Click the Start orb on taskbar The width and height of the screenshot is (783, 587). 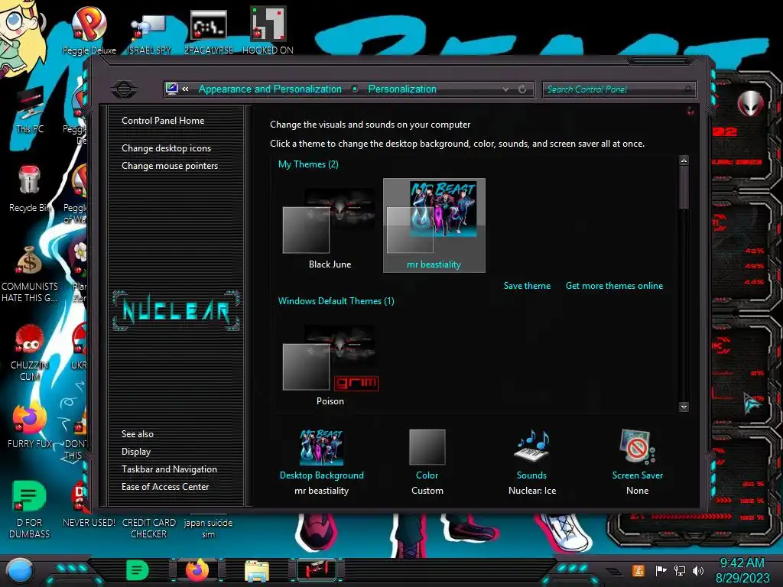coord(19,571)
